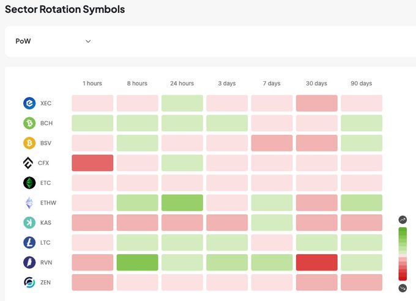Click the Horizen ZEN icon

(29, 282)
